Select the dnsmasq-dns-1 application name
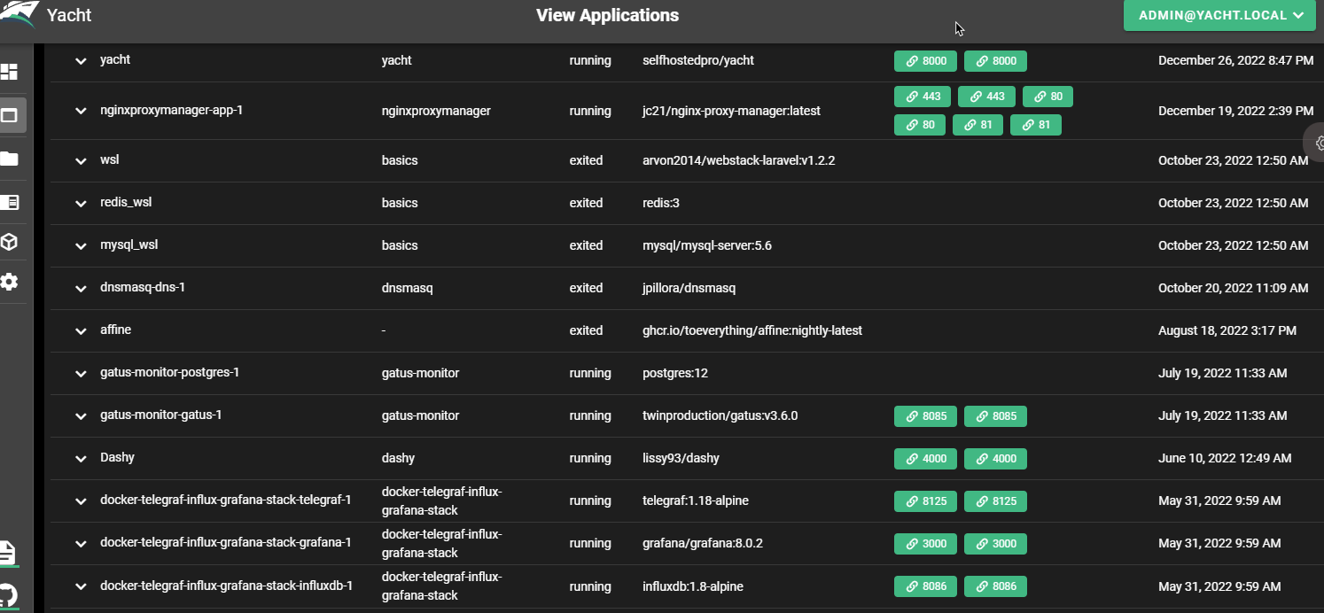This screenshot has height=613, width=1324. (142, 288)
